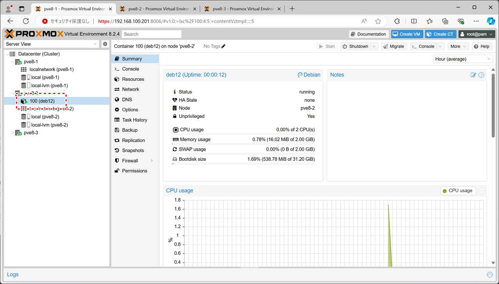The width and height of the screenshot is (499, 284).
Task: Open the browser extensions icon
Action: pos(397,21)
